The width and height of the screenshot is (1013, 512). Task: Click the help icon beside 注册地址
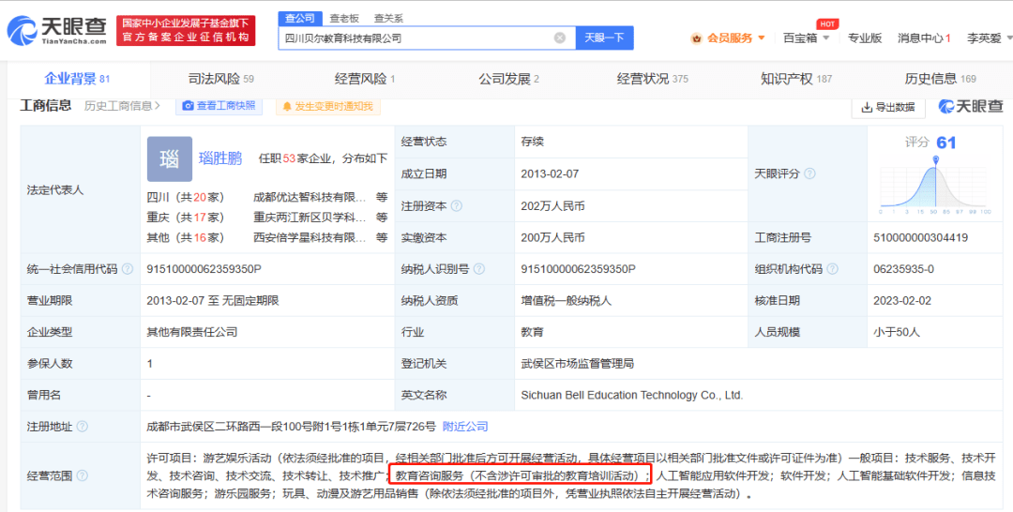(82, 427)
